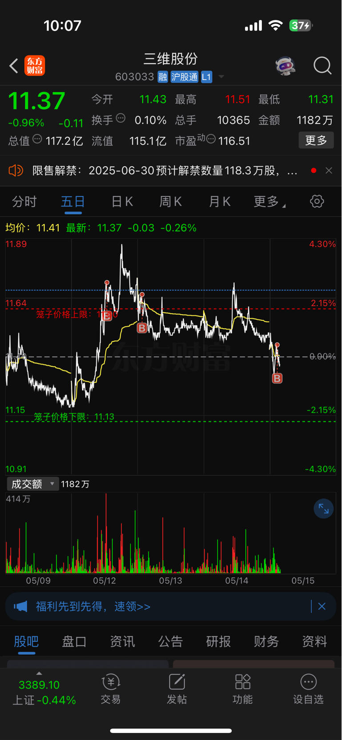Open the 成交额 indicator dropdown
The image size is (342, 740).
[x=32, y=484]
